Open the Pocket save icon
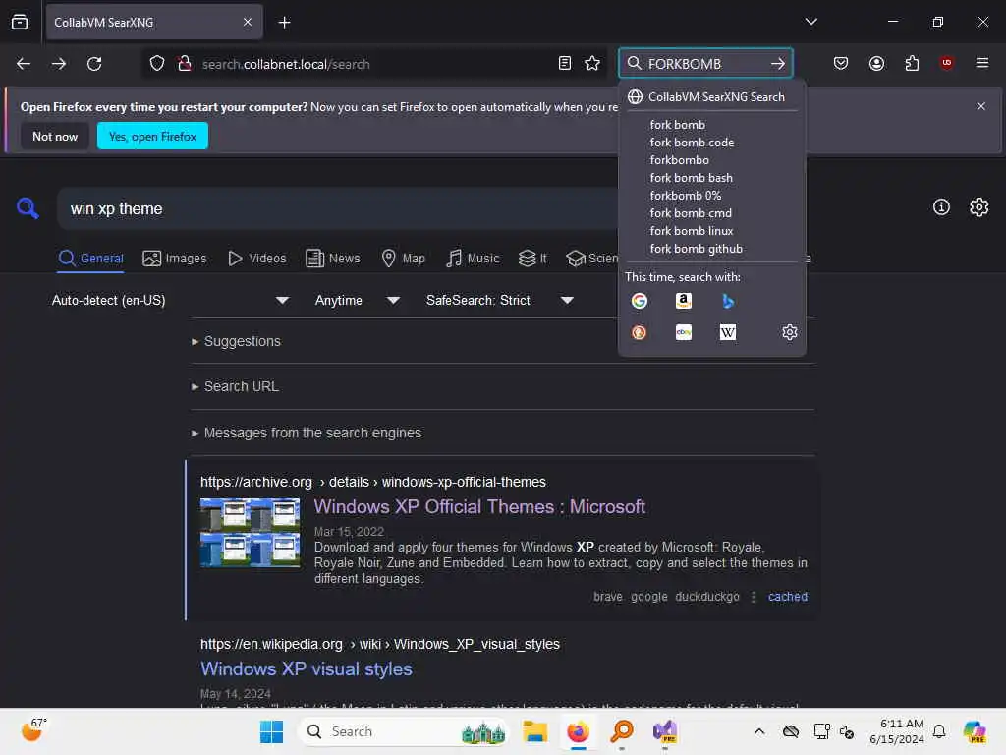This screenshot has width=1006, height=755. tap(841, 64)
